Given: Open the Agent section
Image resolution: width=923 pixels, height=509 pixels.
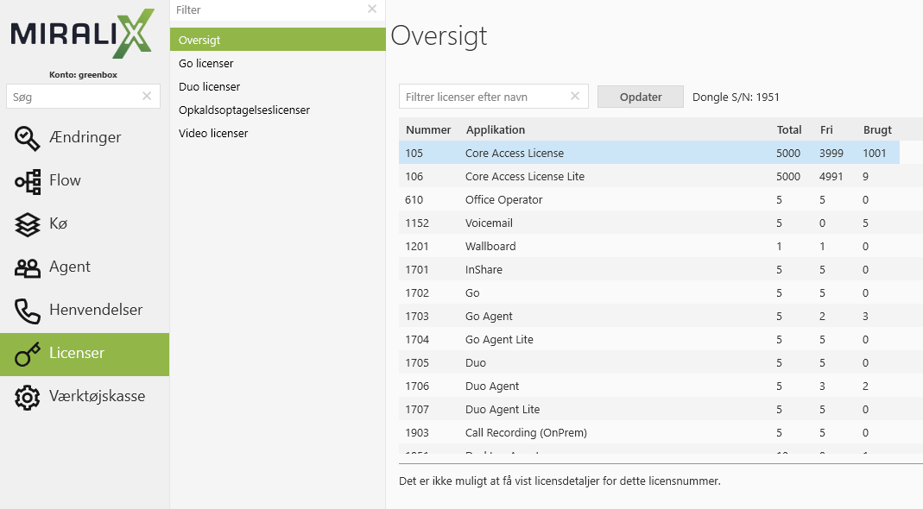Looking at the screenshot, I should point(85,267).
